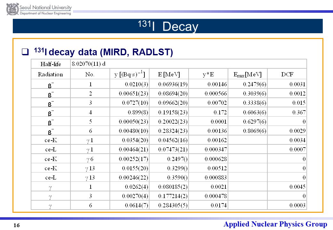Select energy value '0.06936(19)'
This screenshot has height=230, width=333.
click(173, 84)
